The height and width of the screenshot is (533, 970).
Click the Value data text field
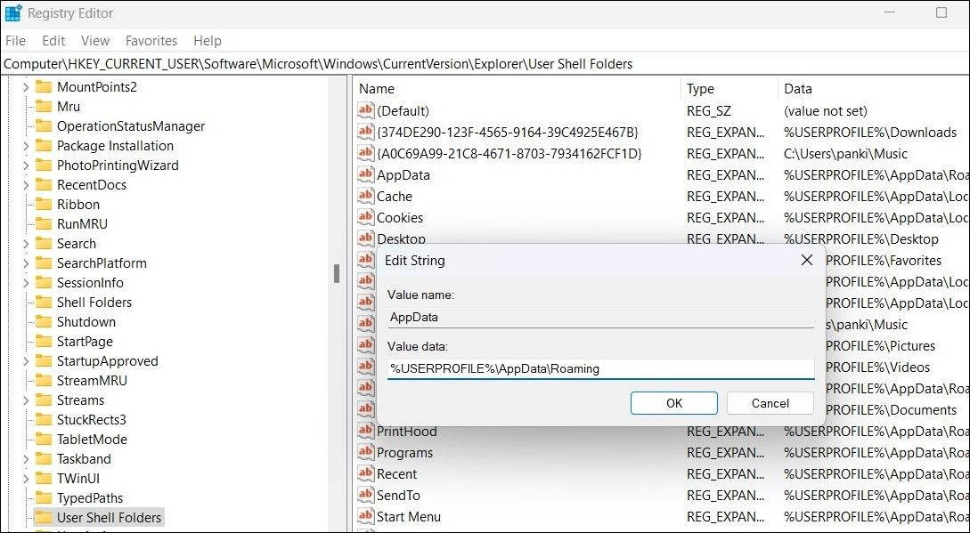click(600, 369)
